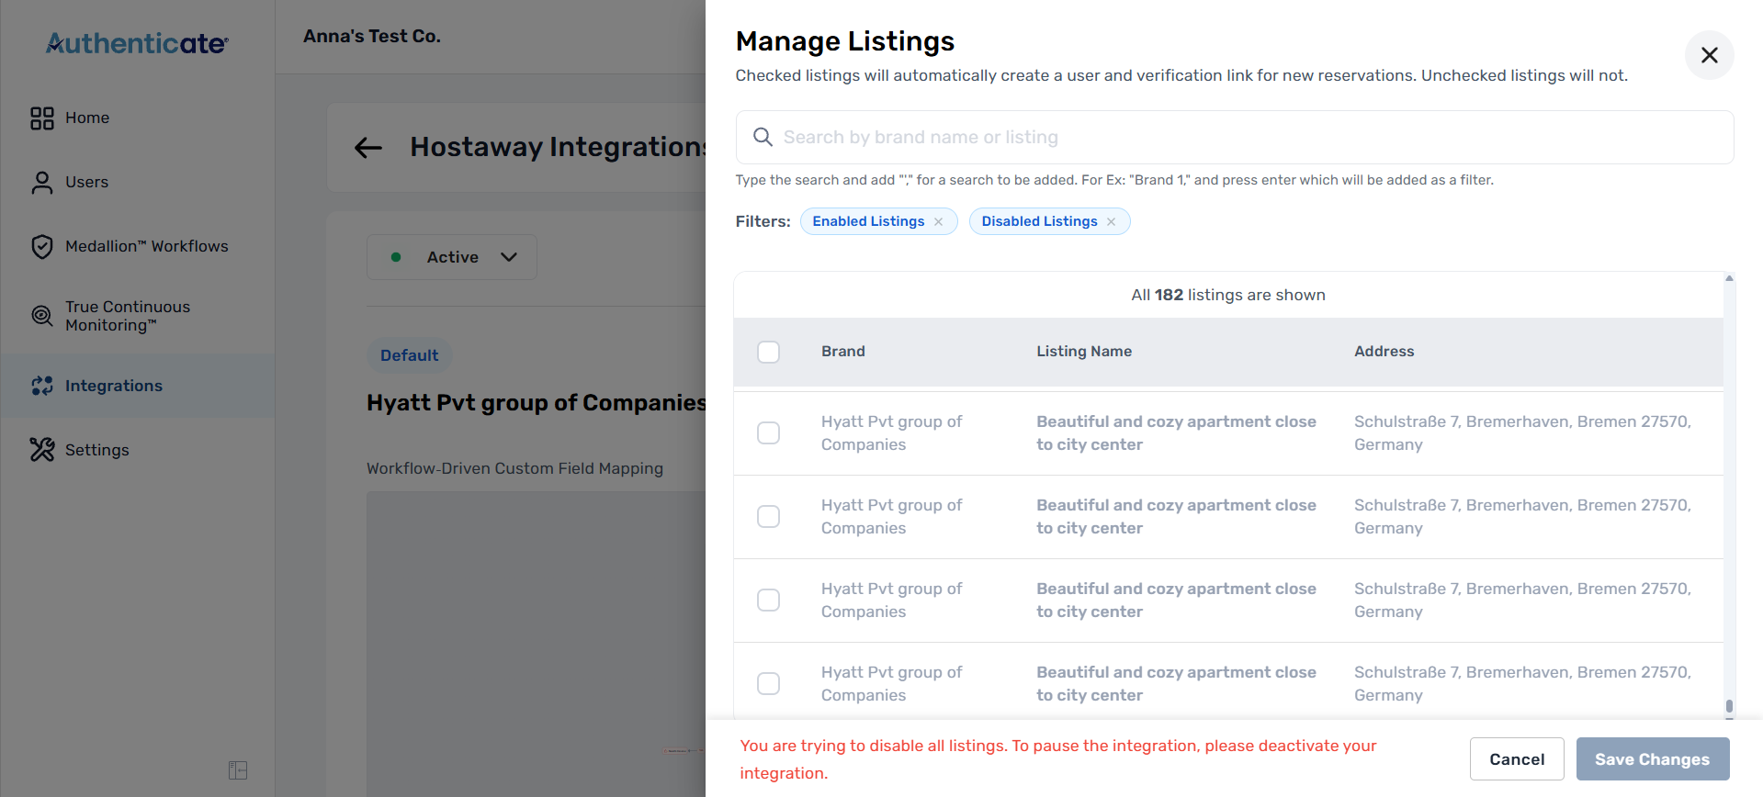Screen dimensions: 1763x797
Task: Check the third Hyatt Pvt listing row
Action: (768, 600)
